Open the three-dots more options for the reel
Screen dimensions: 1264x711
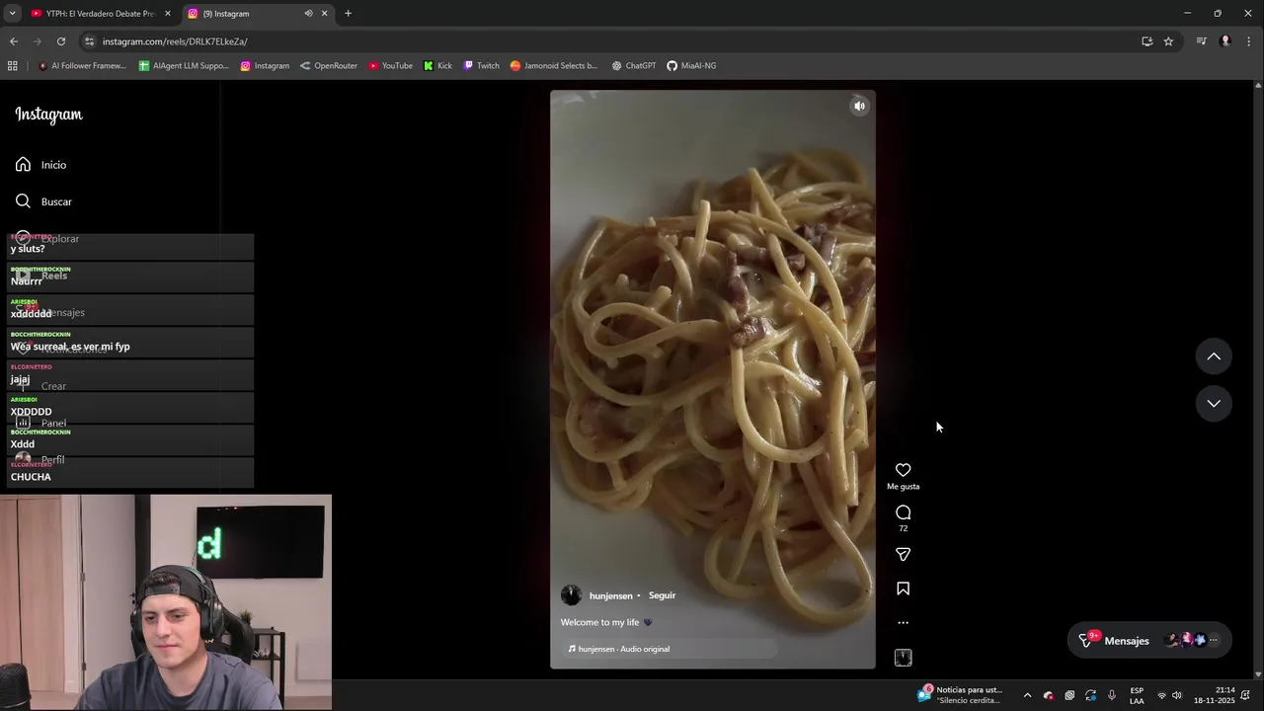(903, 623)
